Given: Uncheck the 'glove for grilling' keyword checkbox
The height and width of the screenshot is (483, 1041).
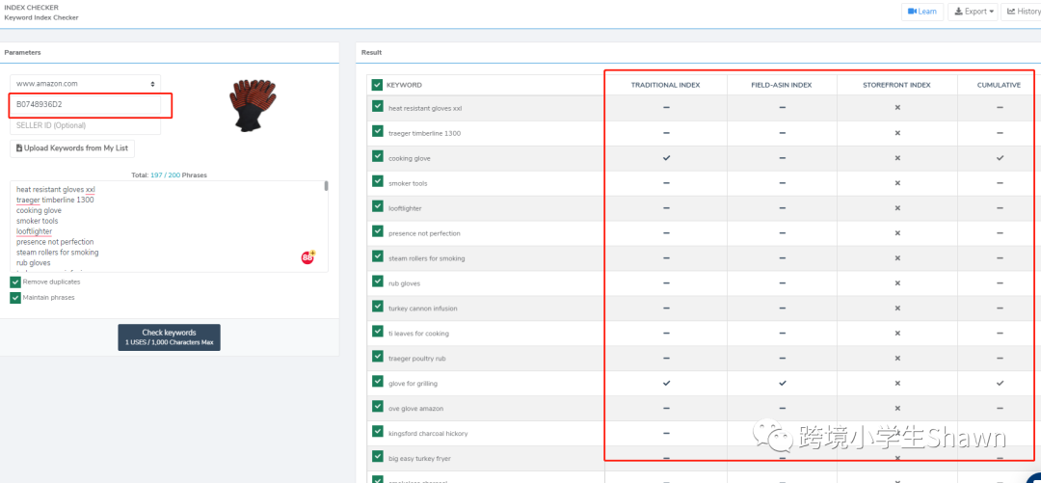Looking at the screenshot, I should [x=377, y=383].
